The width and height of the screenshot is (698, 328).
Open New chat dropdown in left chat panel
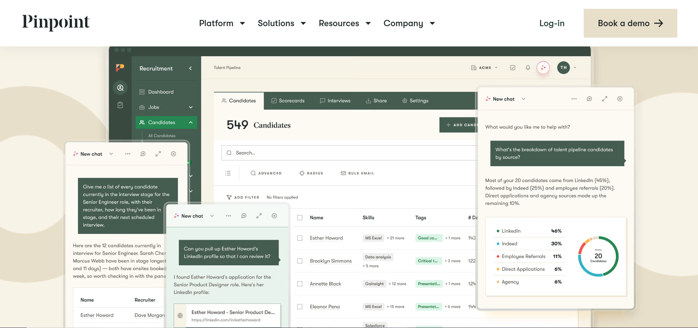point(111,154)
